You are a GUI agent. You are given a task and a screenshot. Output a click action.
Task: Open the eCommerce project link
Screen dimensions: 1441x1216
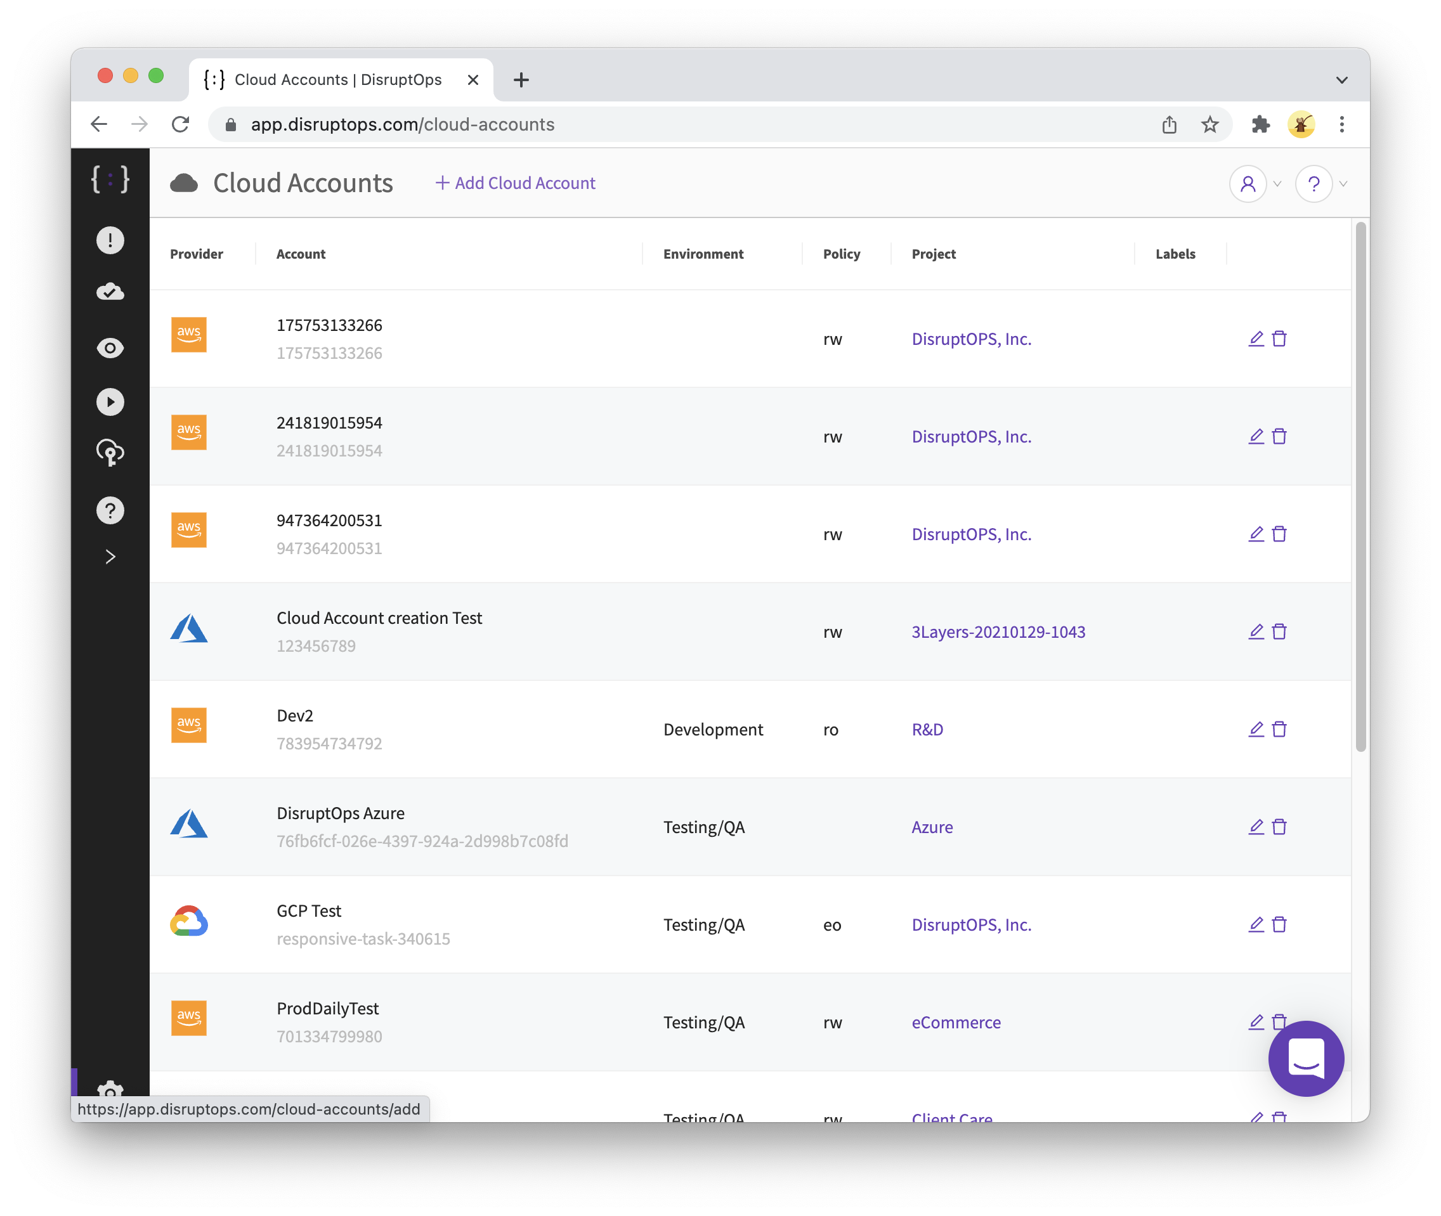[x=956, y=1023]
